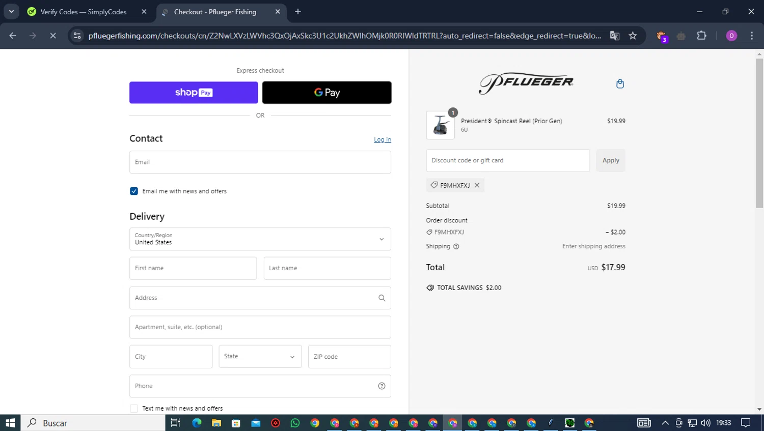Select the Checkout - Pflueger Fishing tab
Screen dimensions: 764x431
pyautogui.click(x=215, y=12)
